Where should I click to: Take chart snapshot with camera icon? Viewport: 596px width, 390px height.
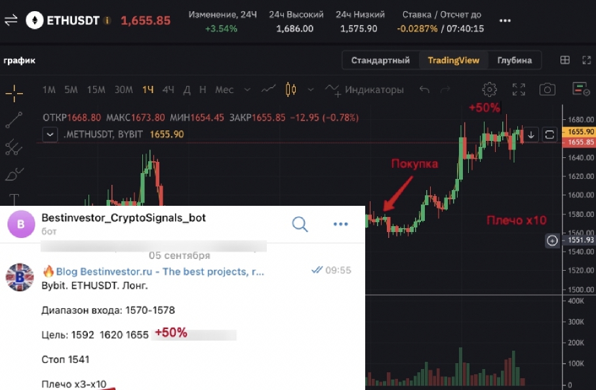(x=547, y=89)
